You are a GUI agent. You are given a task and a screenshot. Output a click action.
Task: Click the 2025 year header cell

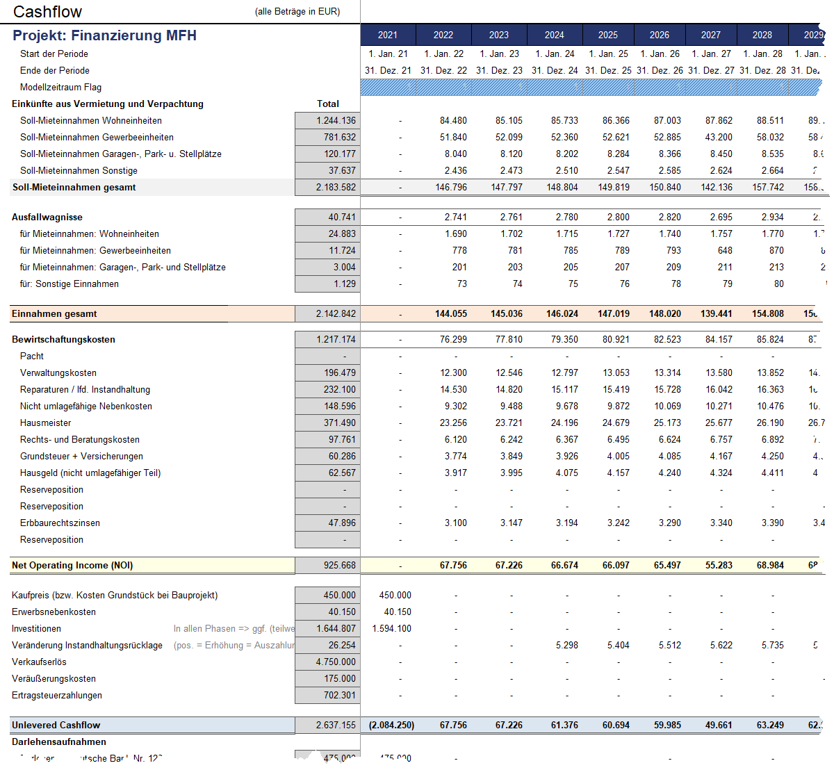608,35
